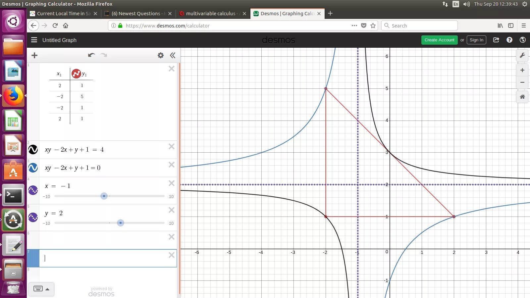Click the x slider lower bound −10

pyautogui.click(x=46, y=196)
